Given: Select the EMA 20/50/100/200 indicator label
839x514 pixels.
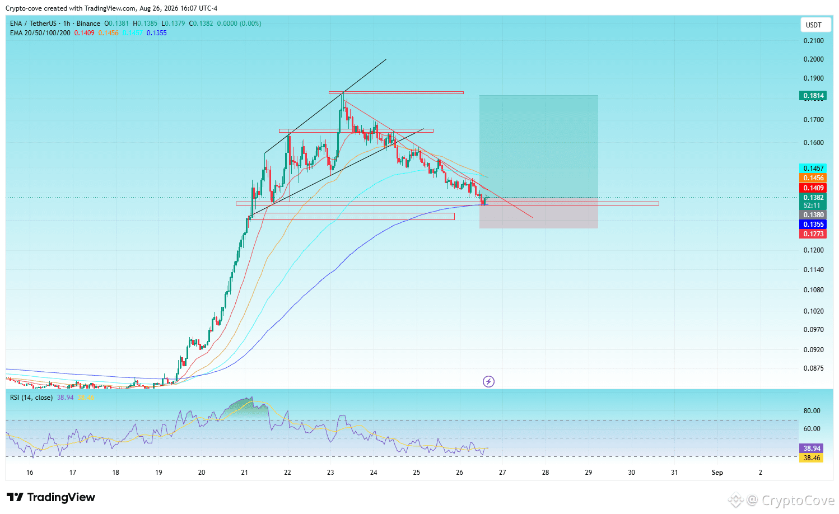Looking at the screenshot, I should 40,33.
